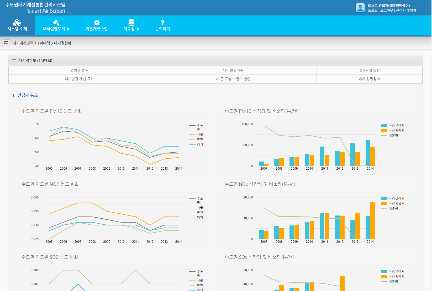Click 대기개선정책 in the breadcrumb
This screenshot has height=291, width=432.
[x=23, y=43]
